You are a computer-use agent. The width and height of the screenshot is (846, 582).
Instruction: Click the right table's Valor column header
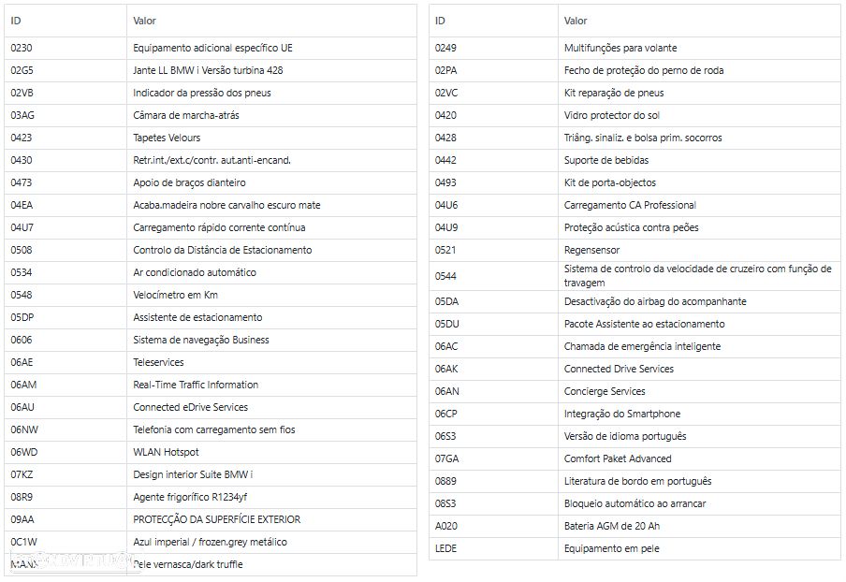699,21
